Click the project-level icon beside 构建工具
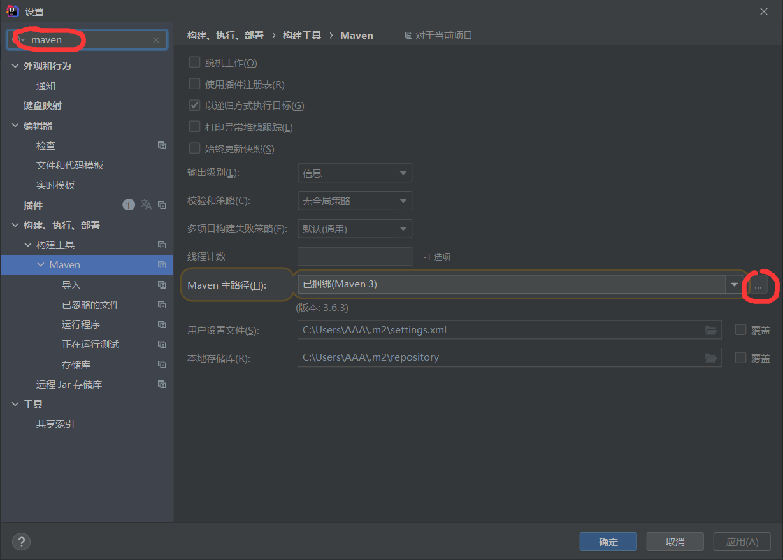The height and width of the screenshot is (560, 783). click(x=162, y=245)
